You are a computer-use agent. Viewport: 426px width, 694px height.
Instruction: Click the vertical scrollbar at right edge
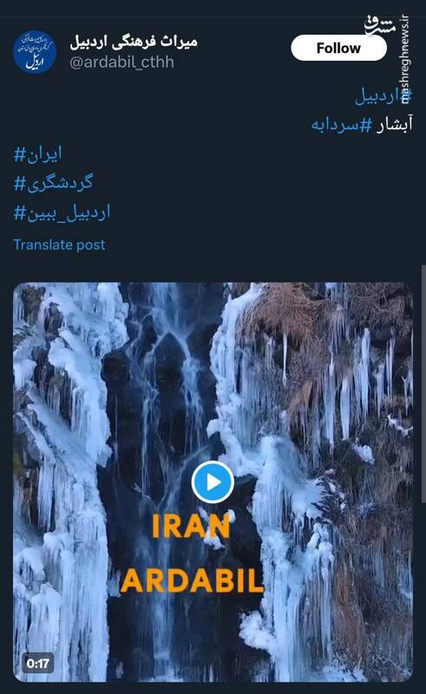(x=423, y=383)
